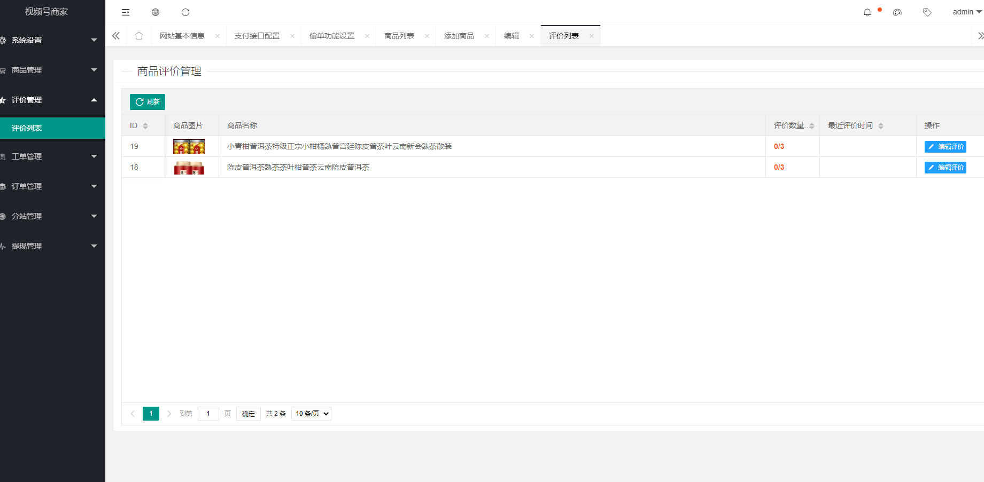Click the globe icon in top bar
984x482 pixels.
(x=156, y=12)
